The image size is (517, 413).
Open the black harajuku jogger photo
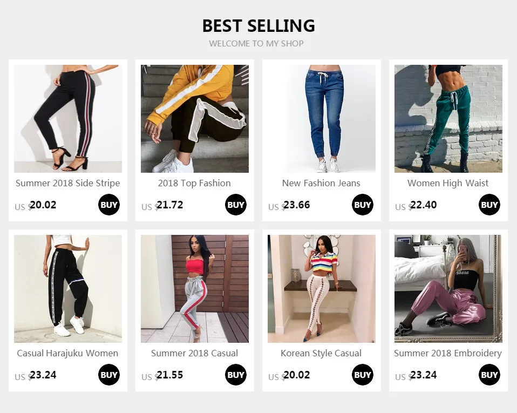coord(68,289)
